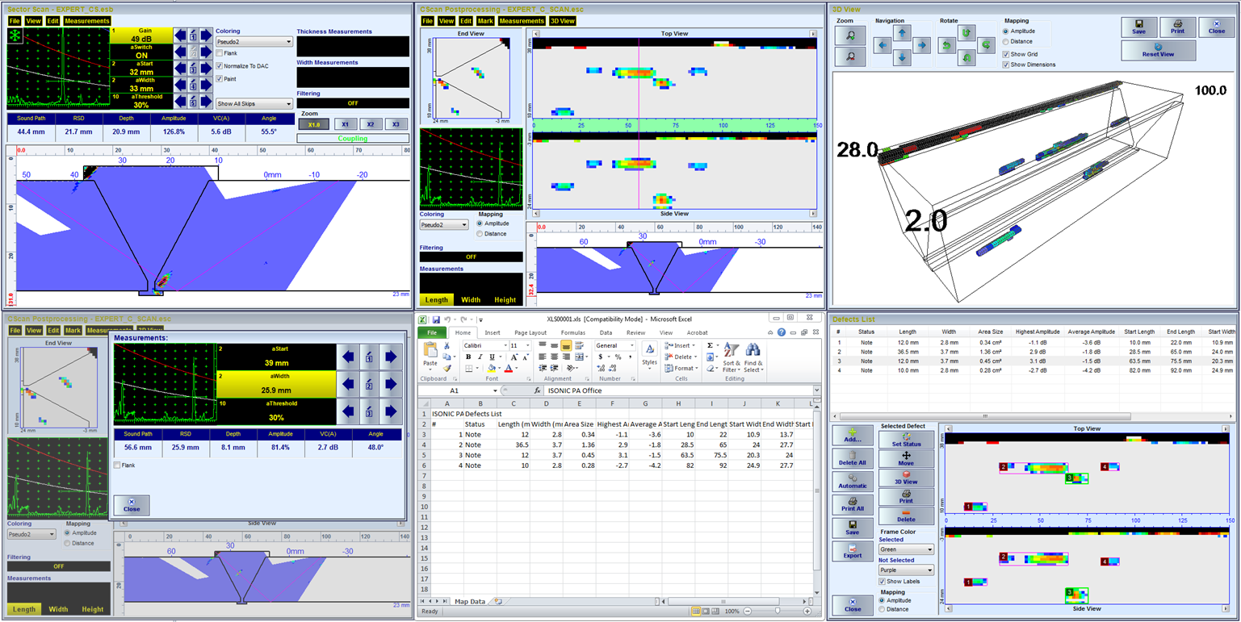Set Sector Scan zoom to X2
The image size is (1241, 622).
(x=371, y=124)
